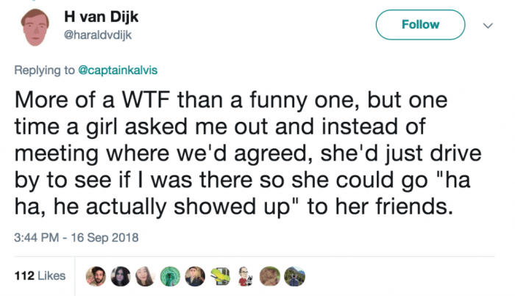The image size is (515, 296).
Task: Open the yellow-green graphic liker avatar
Action: coord(219,276)
